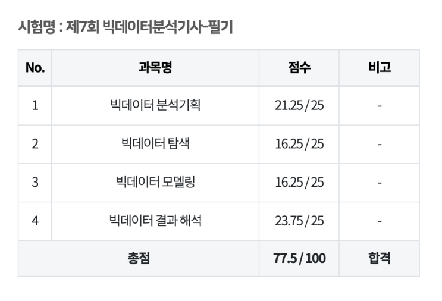The image size is (442, 301).
Task: Click the 점수 column header
Action: click(x=299, y=68)
